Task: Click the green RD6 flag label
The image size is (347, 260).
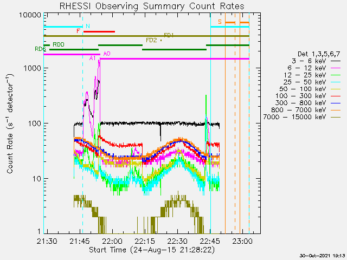Action: tap(40, 49)
